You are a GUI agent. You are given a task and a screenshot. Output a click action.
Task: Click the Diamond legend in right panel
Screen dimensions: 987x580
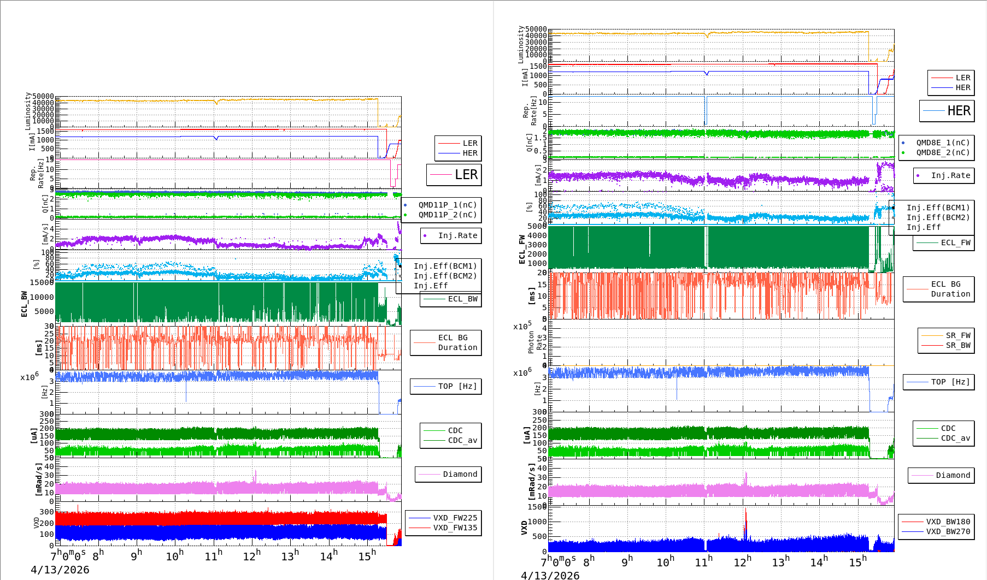point(953,475)
